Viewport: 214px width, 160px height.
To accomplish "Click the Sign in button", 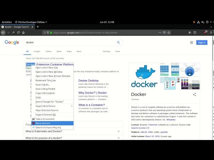I will (202, 43).
